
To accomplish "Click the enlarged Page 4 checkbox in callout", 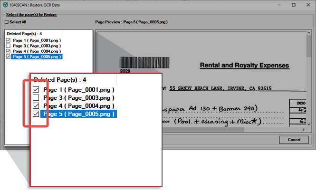I will (x=36, y=105).
